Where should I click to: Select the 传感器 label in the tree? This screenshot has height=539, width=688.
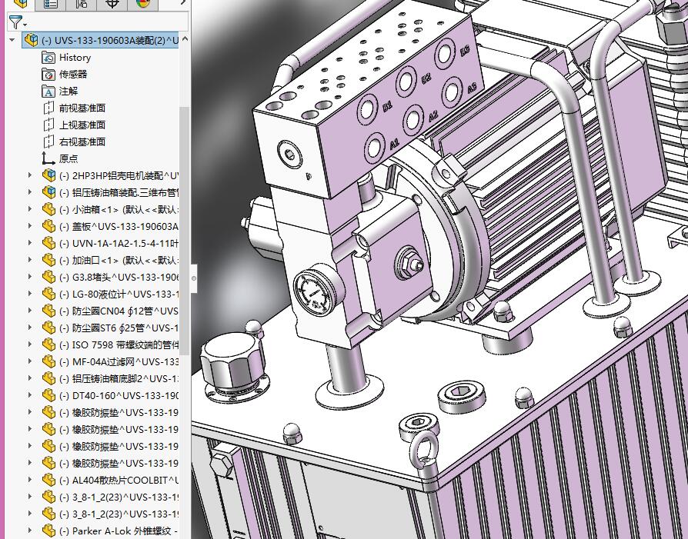73,74
